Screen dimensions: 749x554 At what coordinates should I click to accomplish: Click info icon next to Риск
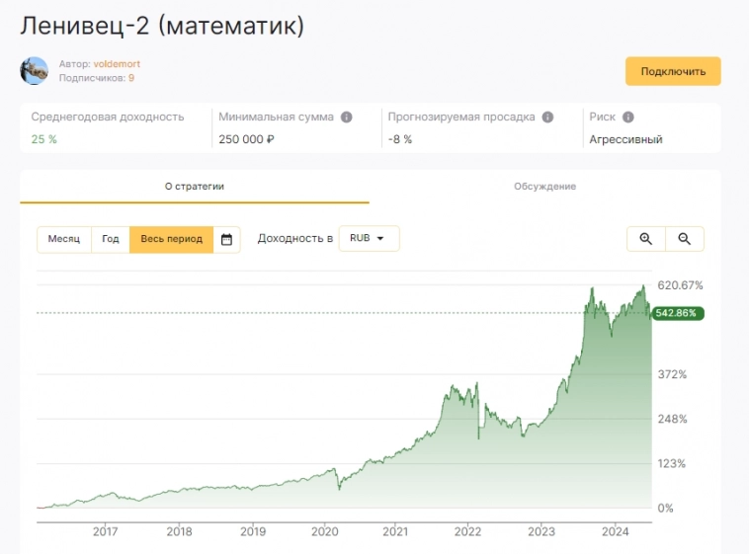click(x=628, y=117)
